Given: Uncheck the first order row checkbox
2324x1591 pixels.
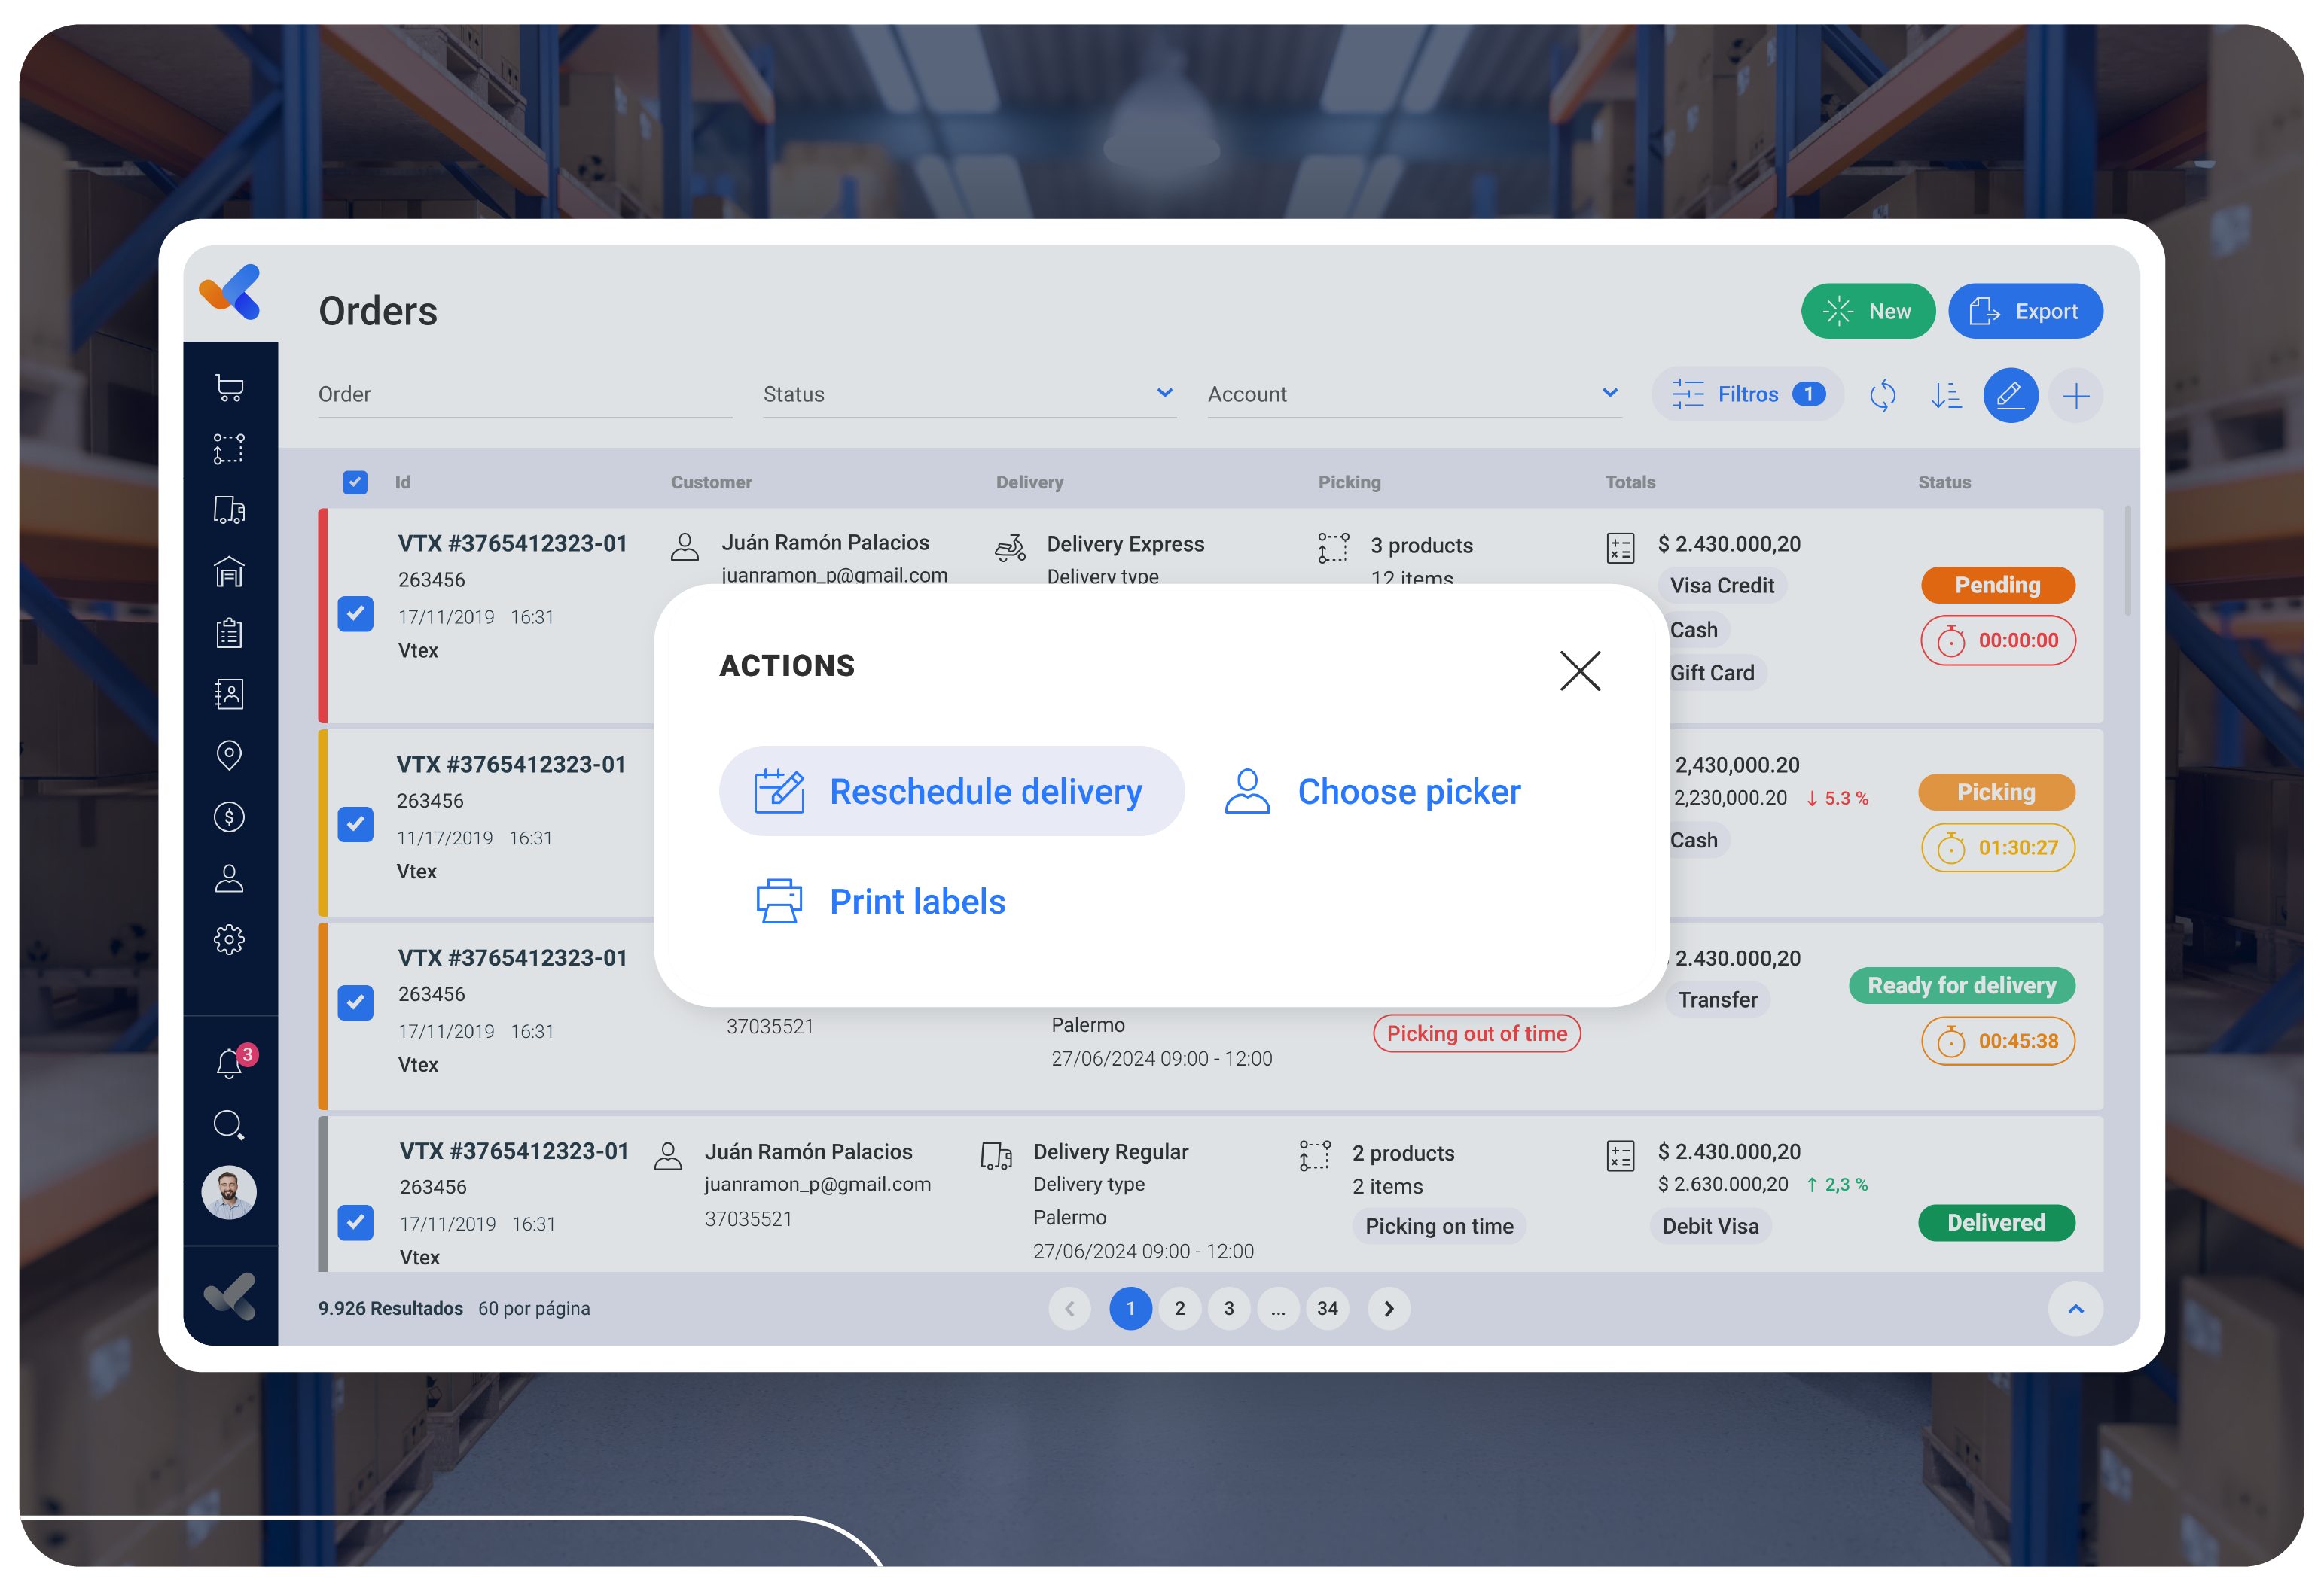Looking at the screenshot, I should pyautogui.click(x=355, y=613).
